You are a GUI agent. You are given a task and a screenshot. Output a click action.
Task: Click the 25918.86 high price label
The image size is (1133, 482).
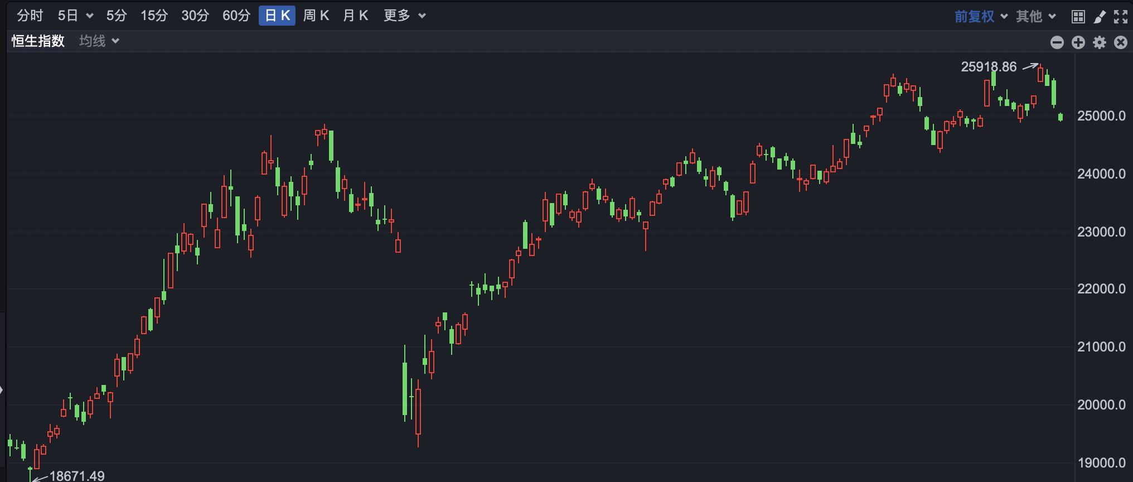pos(989,67)
